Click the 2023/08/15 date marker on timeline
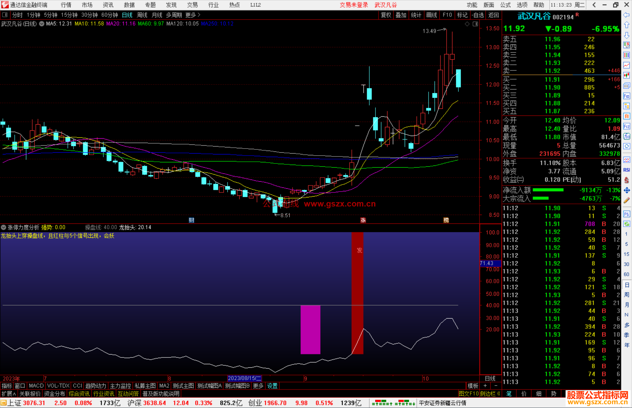 [244, 378]
